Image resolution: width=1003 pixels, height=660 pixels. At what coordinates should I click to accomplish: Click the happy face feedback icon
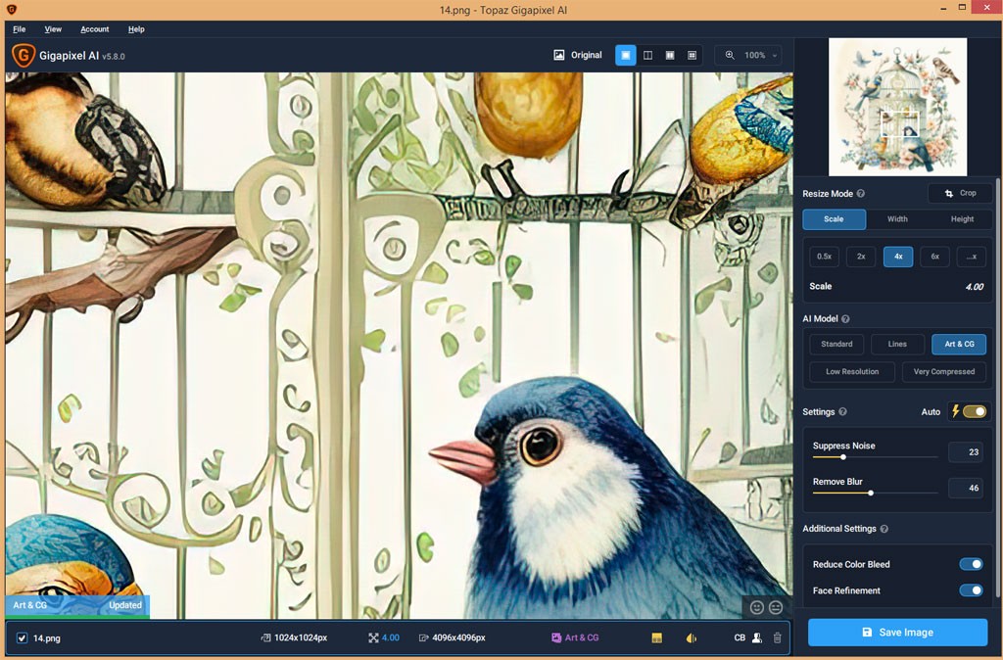click(757, 607)
